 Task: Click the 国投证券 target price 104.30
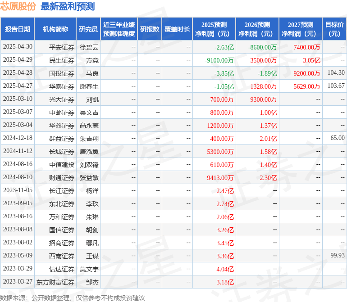[336, 72]
